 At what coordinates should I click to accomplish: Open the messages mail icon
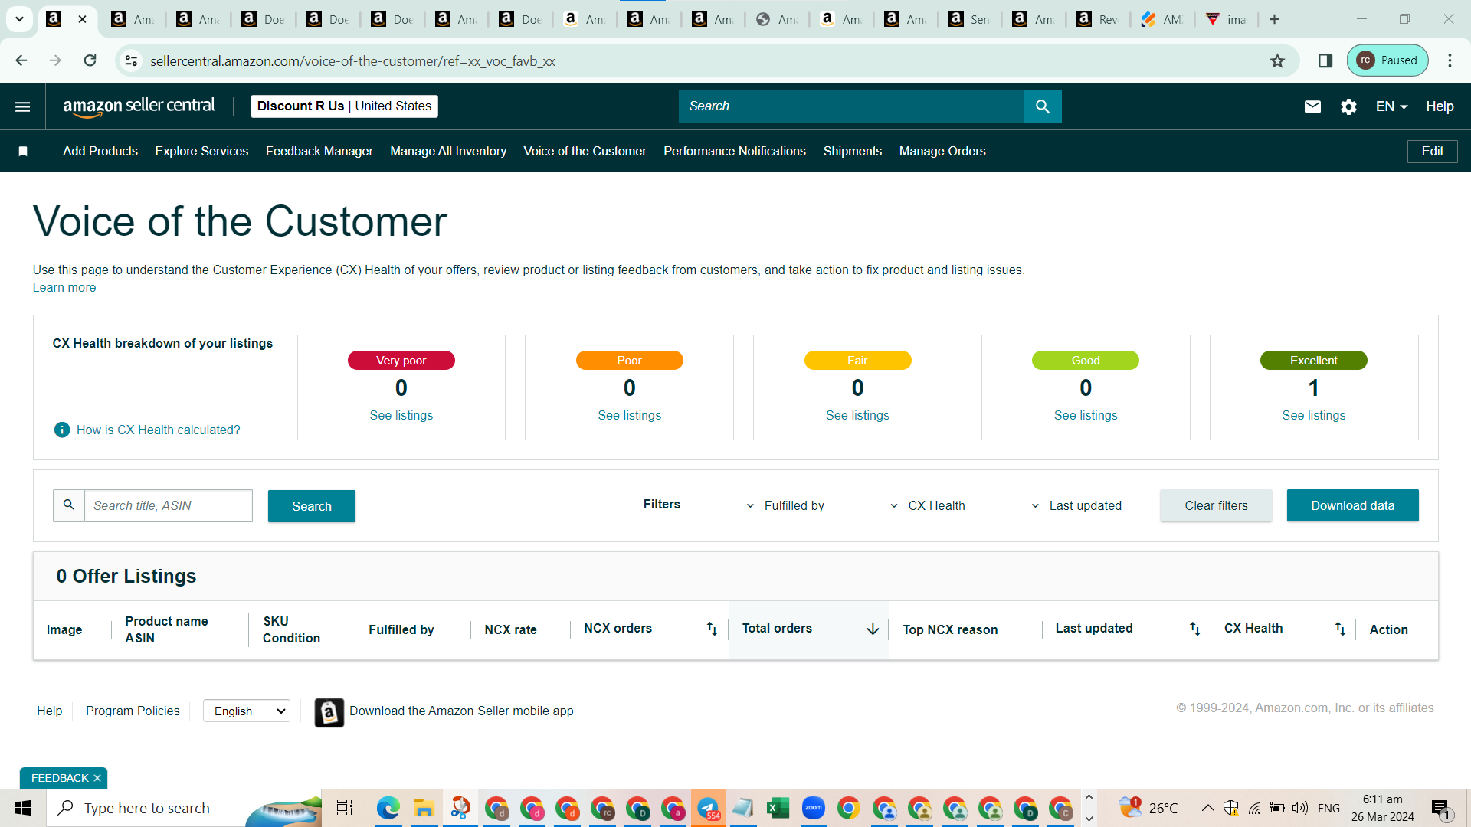pos(1312,106)
